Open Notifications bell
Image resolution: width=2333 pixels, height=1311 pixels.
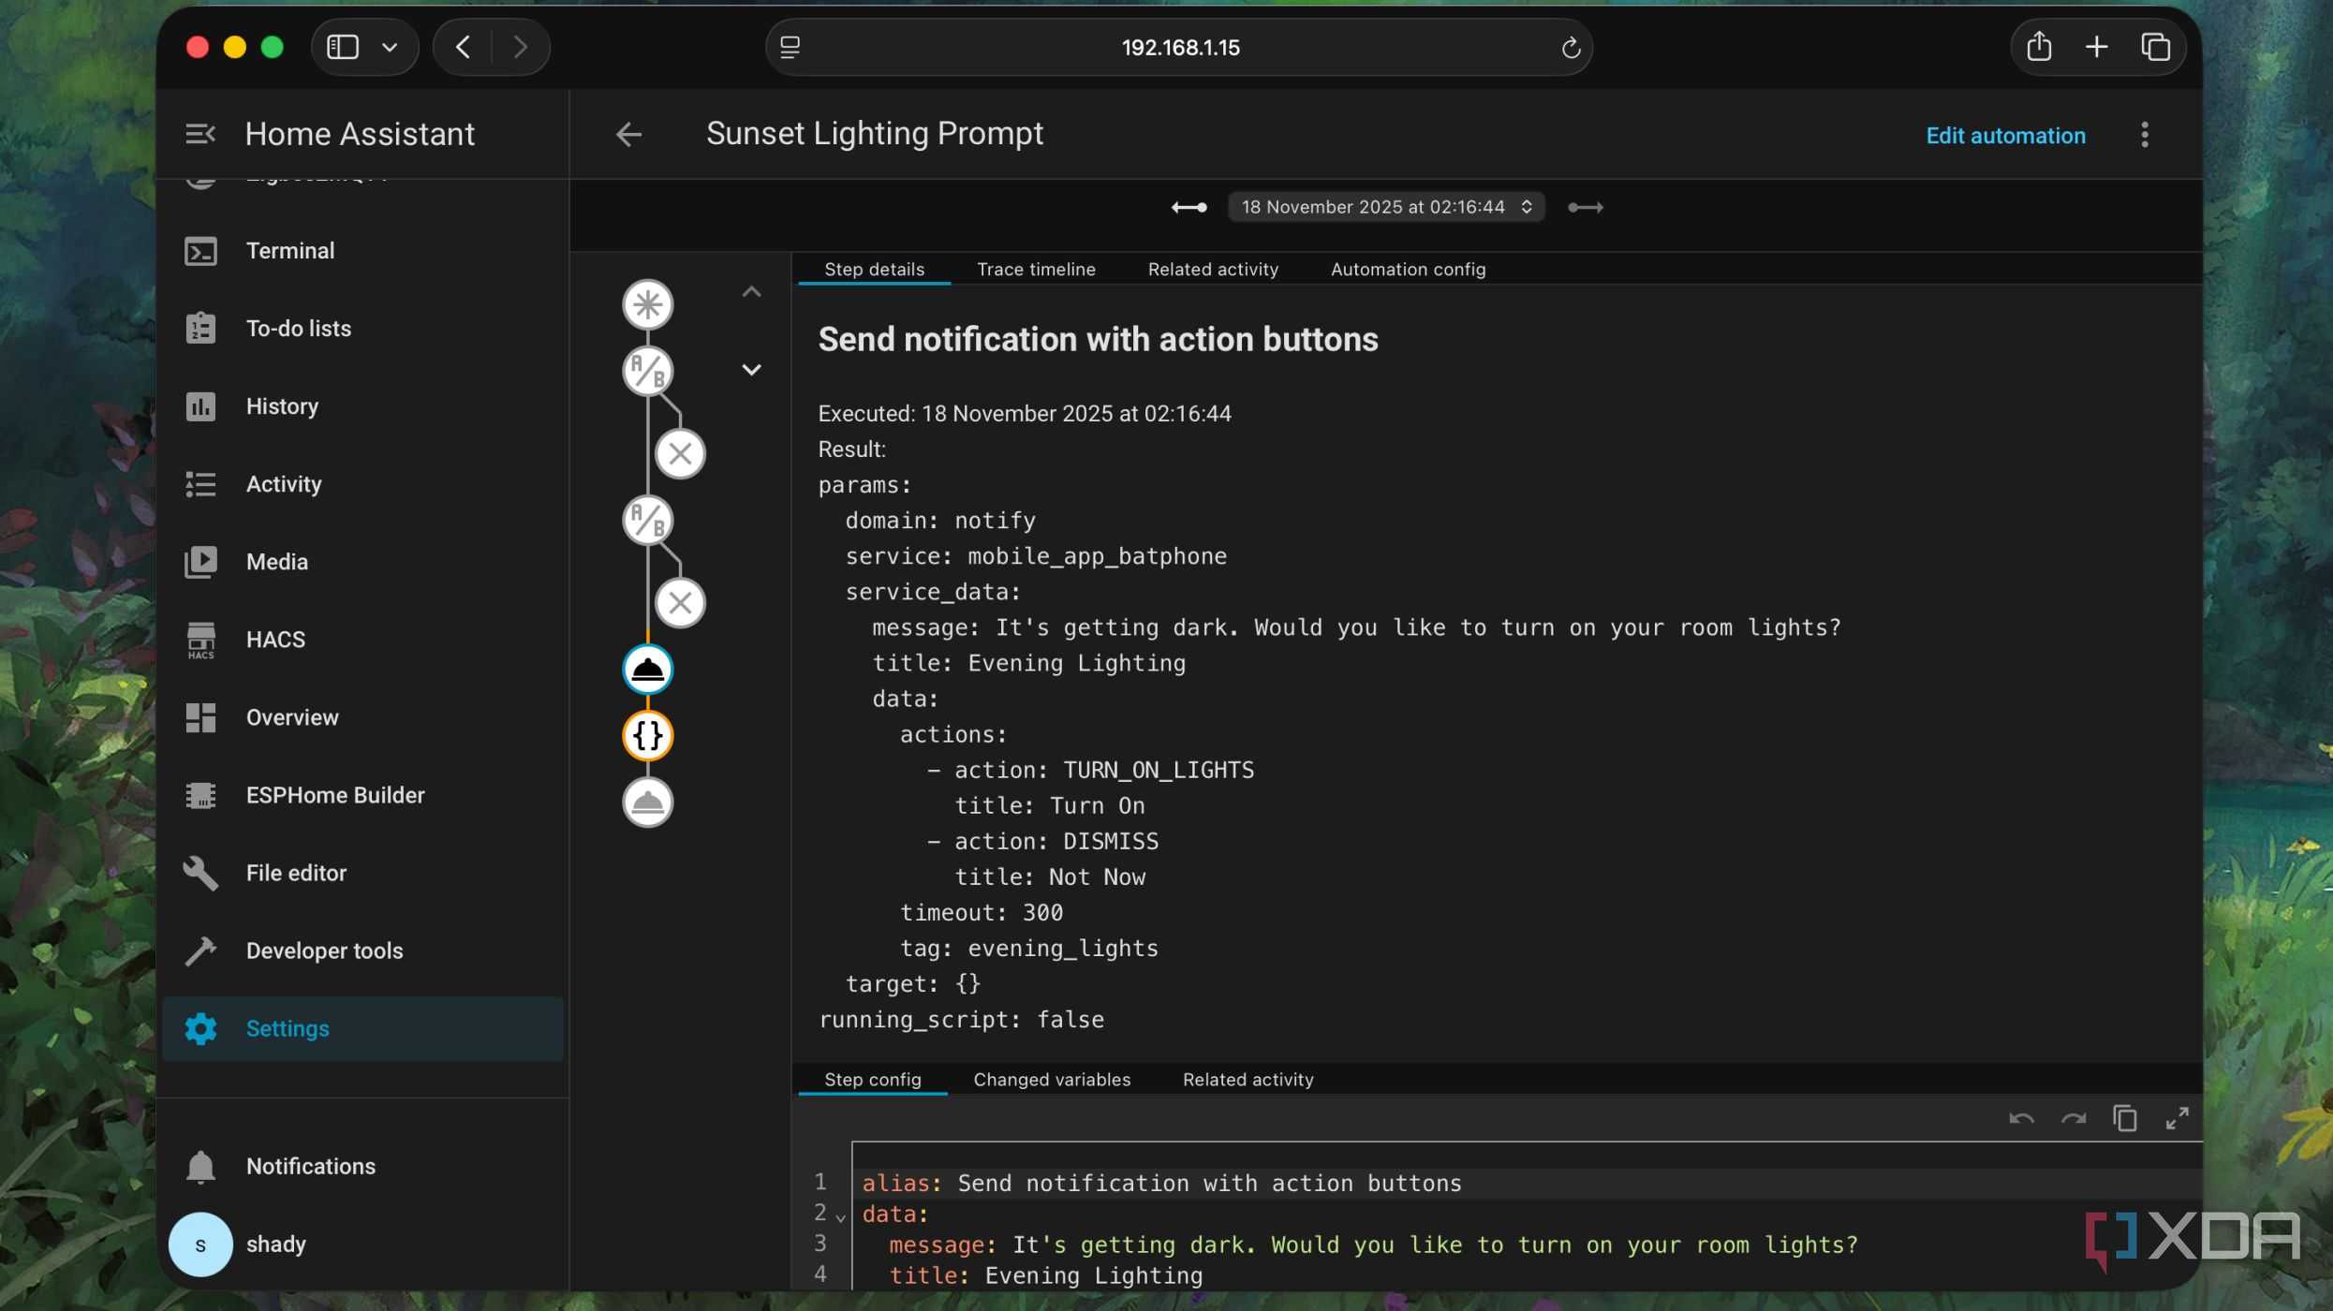tap(362, 1166)
